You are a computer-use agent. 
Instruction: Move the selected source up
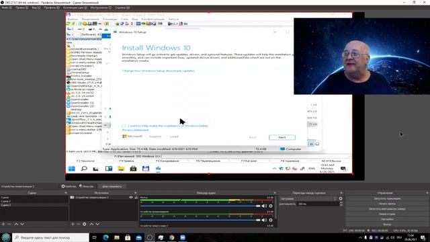[91, 224]
